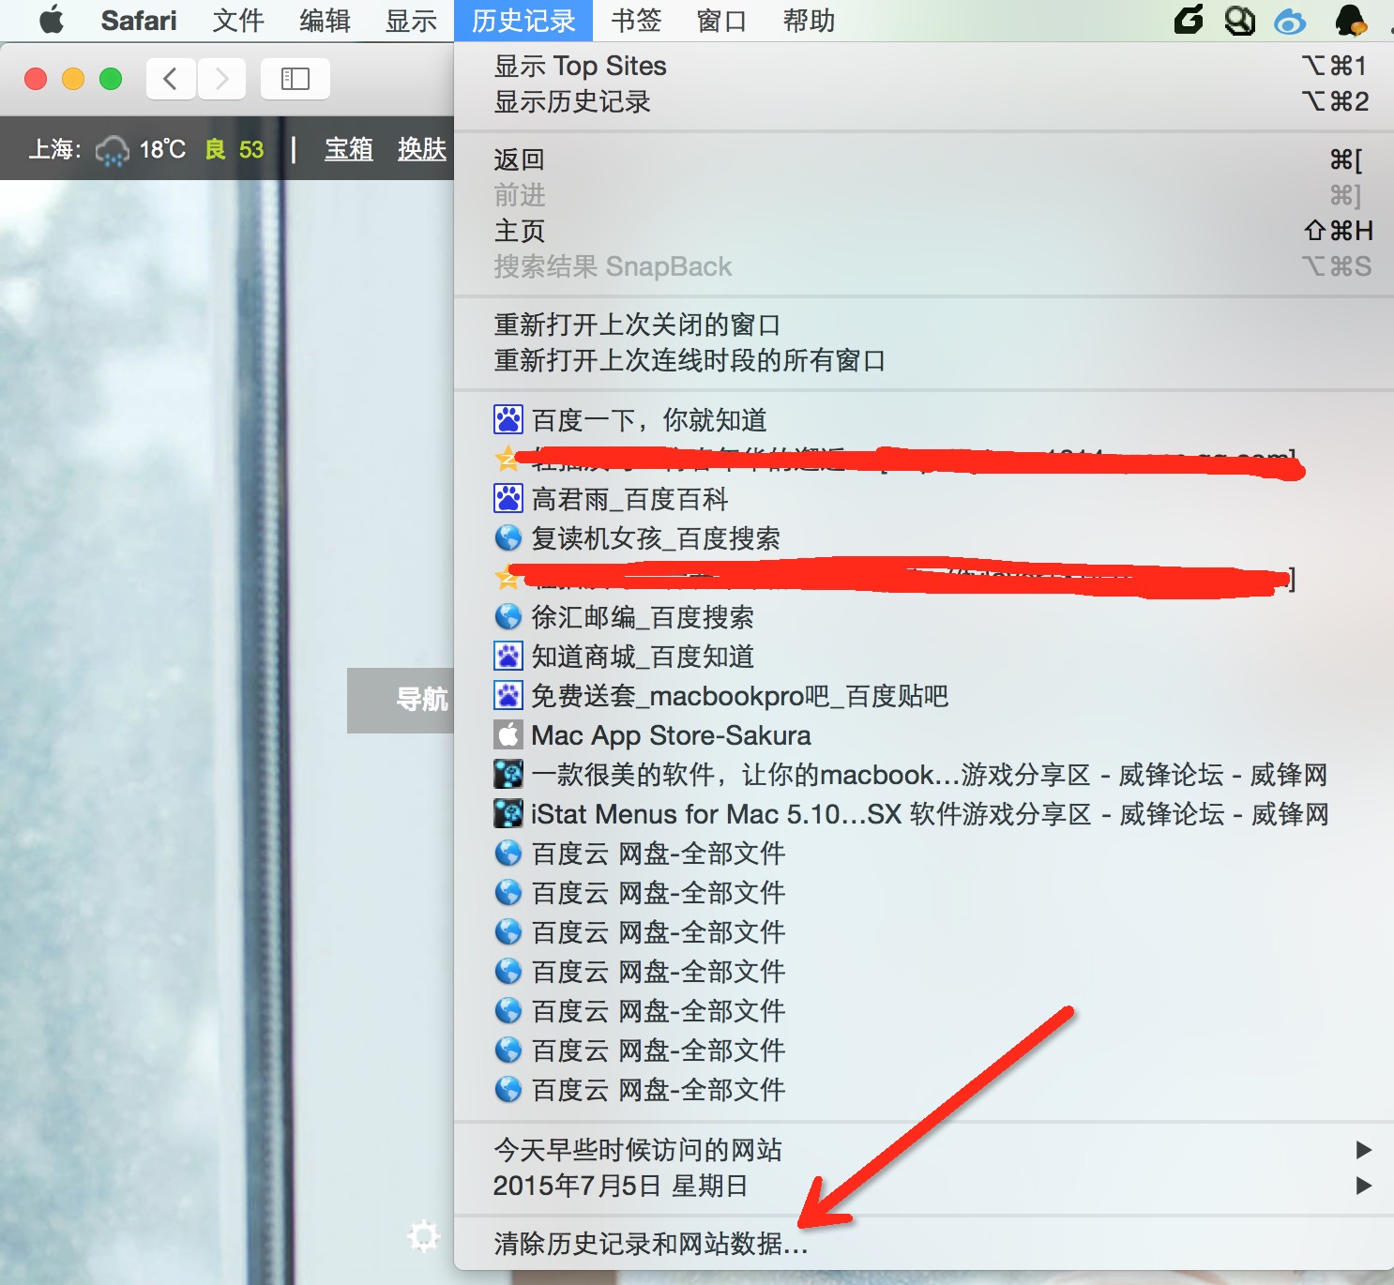Open history entry 知道商城_百度知道

coord(924,656)
